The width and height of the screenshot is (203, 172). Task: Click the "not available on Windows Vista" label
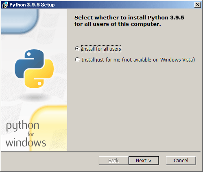point(159,60)
